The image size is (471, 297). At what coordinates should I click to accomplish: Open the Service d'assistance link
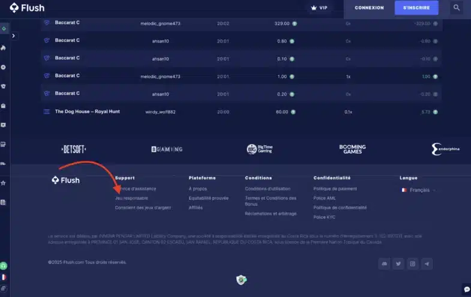point(136,188)
